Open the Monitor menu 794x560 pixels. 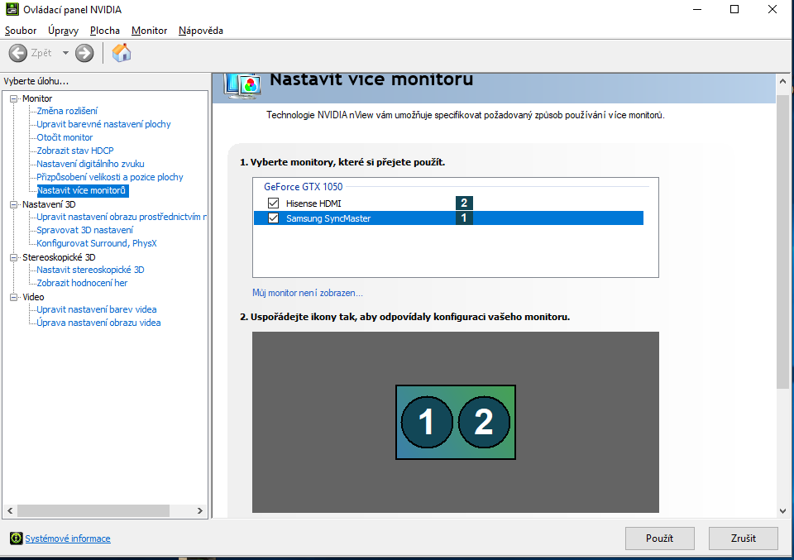150,31
